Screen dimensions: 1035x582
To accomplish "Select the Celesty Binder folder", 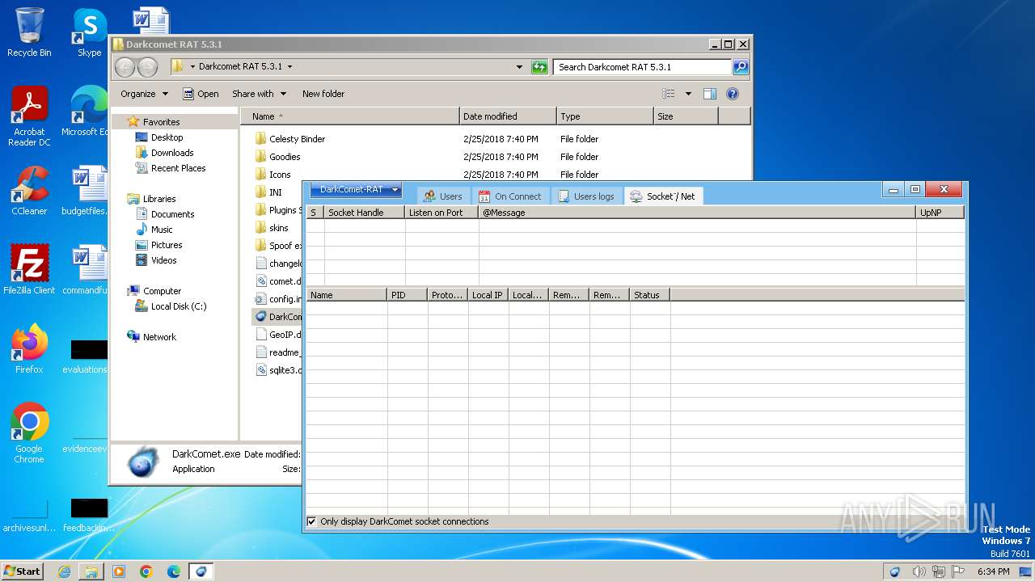I will (297, 139).
